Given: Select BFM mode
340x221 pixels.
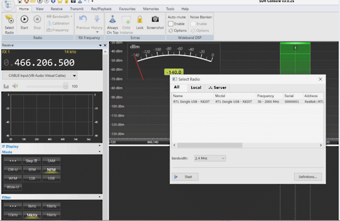Looking at the screenshot, I should click(x=32, y=170).
